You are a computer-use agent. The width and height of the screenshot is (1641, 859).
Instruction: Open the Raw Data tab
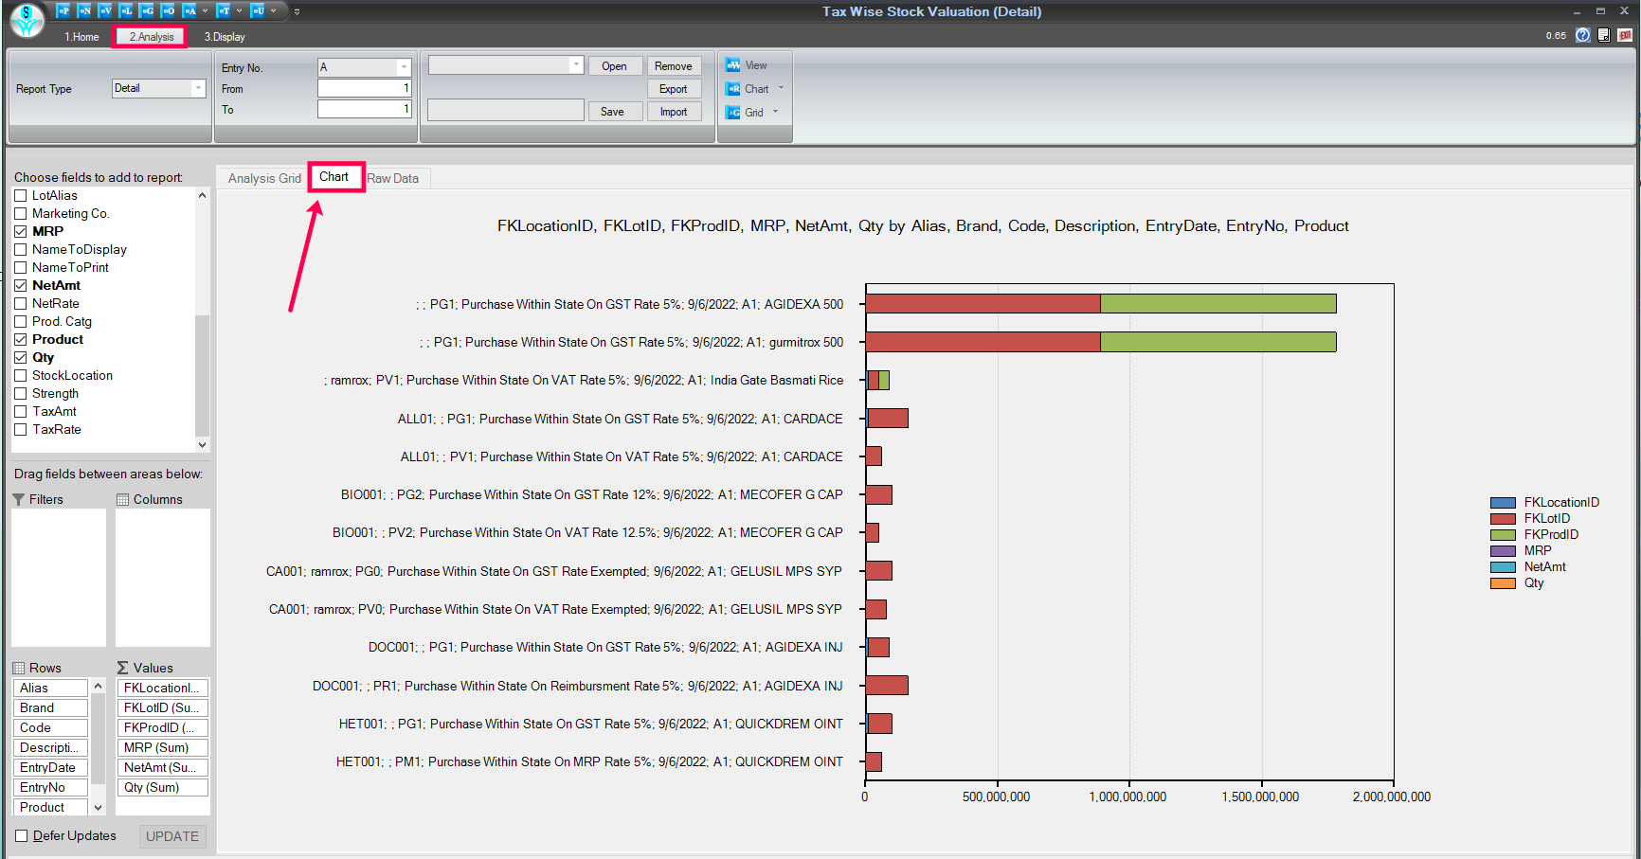tap(393, 178)
